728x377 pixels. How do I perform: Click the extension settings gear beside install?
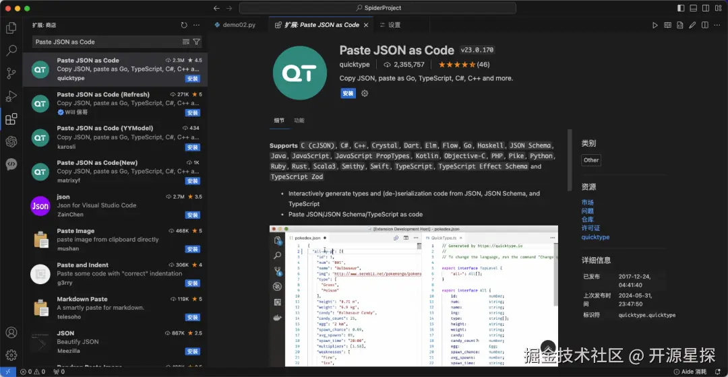(365, 93)
